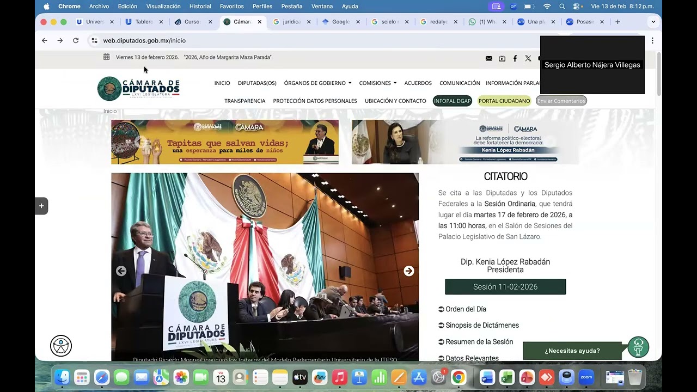This screenshot has height=392, width=697.
Task: Open Apple Music in the Dock
Action: pyautogui.click(x=340, y=377)
